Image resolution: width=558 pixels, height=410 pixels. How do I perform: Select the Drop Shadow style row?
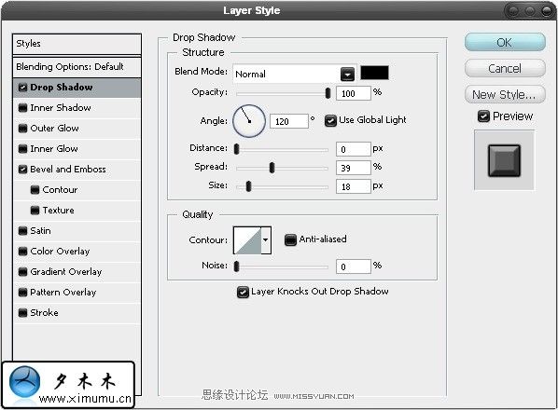pyautogui.click(x=77, y=88)
